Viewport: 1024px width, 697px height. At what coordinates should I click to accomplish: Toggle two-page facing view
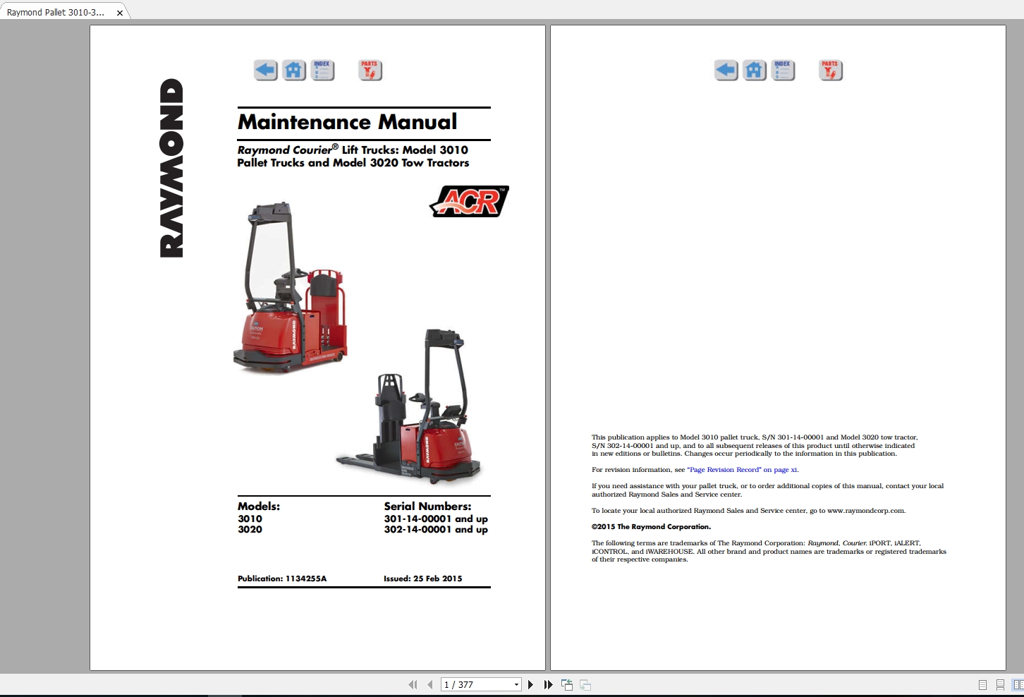pyautogui.click(x=1017, y=684)
